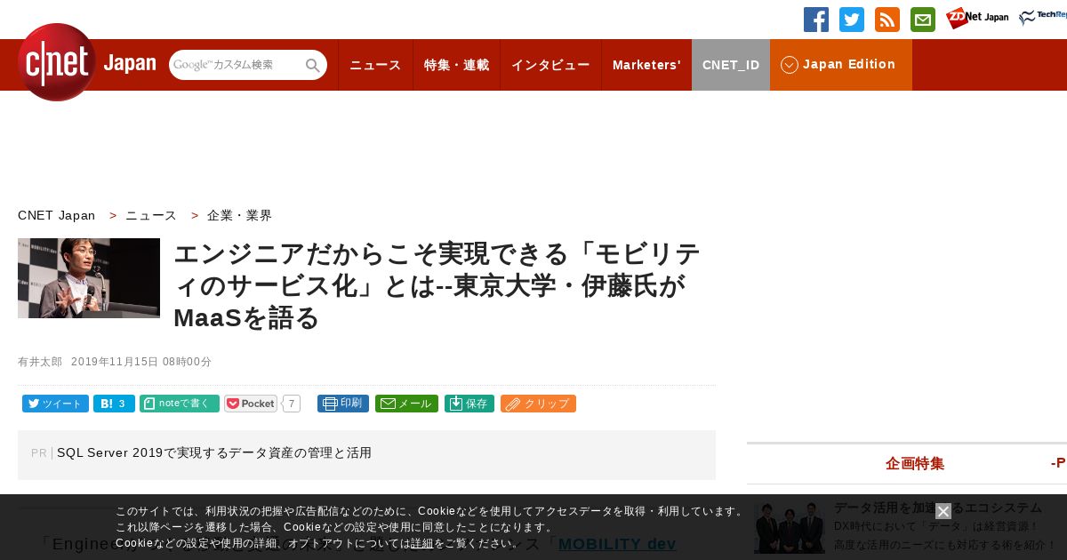This screenshot has height=560, width=1067.
Task: Open the 特集・連載 menu
Action: [456, 65]
